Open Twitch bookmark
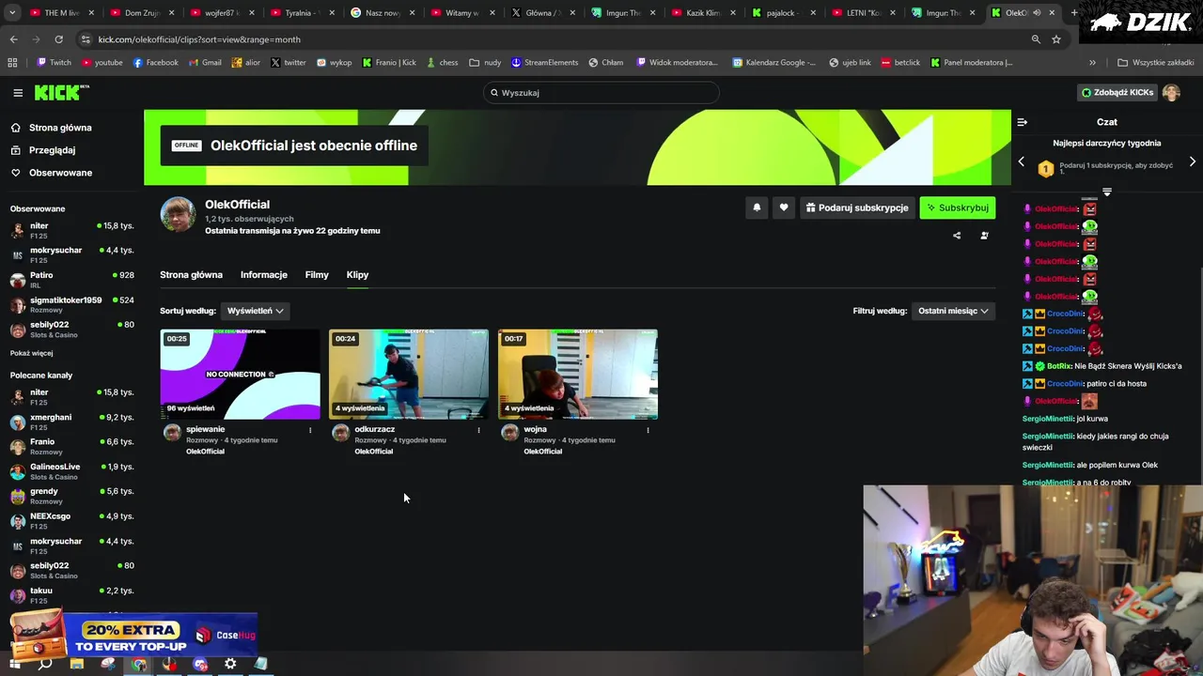 55,63
